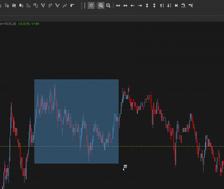The height and width of the screenshot is (189, 224).
Task: Click the toolbar drag handle dots
Action: 85,6
